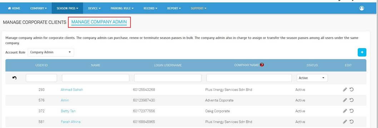Click edit pencil for Farah Afrina row
Screen dimensions: 378x128
pyautogui.click(x=345, y=122)
